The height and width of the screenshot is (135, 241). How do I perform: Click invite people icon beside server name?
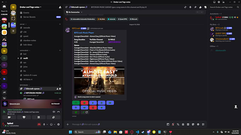coord(60,7)
